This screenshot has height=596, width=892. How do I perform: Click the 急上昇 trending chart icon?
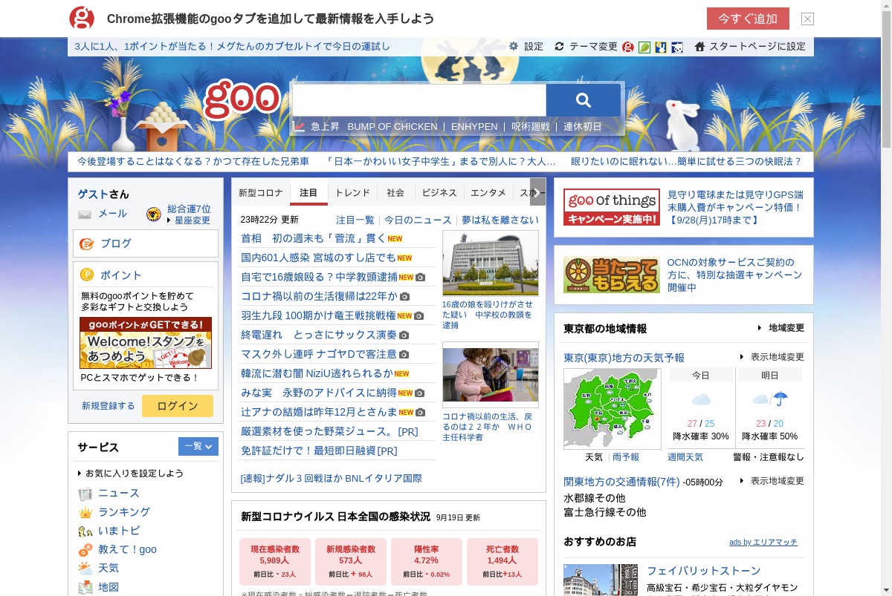pyautogui.click(x=299, y=126)
